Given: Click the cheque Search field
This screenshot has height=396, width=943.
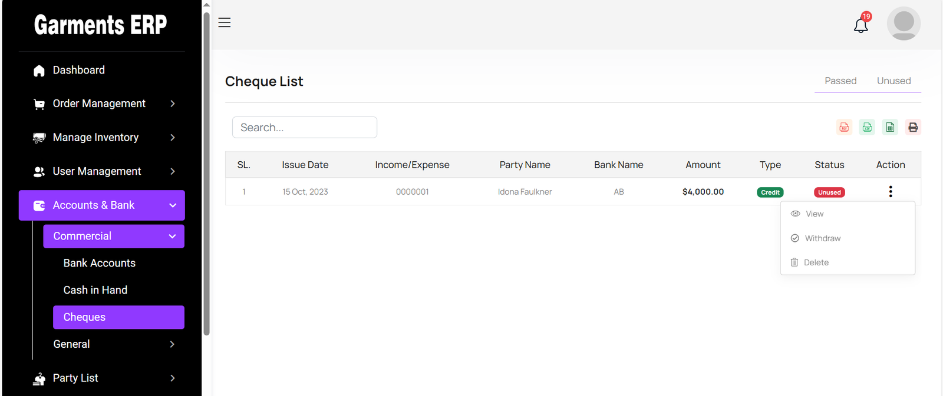Looking at the screenshot, I should tap(305, 128).
